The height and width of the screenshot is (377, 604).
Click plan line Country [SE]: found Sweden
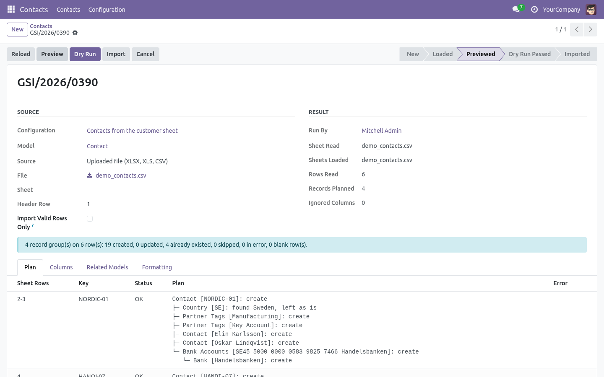[x=245, y=308]
